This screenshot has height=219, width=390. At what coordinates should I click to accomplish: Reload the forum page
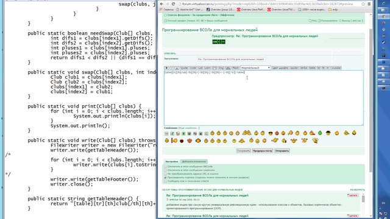173,4
